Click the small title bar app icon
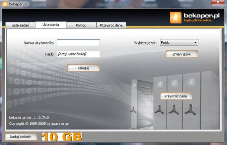This screenshot has width=227, height=145. 5,4
